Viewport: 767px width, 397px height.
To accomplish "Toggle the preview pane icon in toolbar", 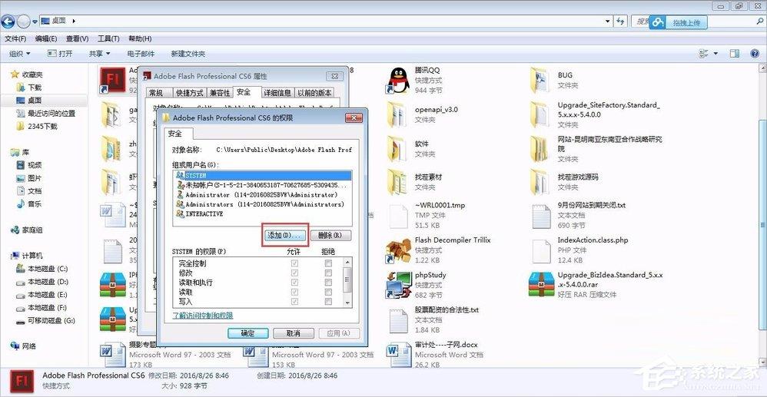I will click(734, 53).
